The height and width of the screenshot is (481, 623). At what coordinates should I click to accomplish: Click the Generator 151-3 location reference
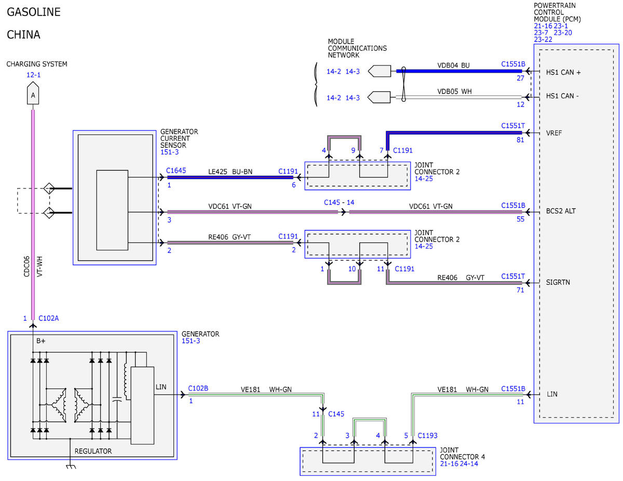pos(192,341)
